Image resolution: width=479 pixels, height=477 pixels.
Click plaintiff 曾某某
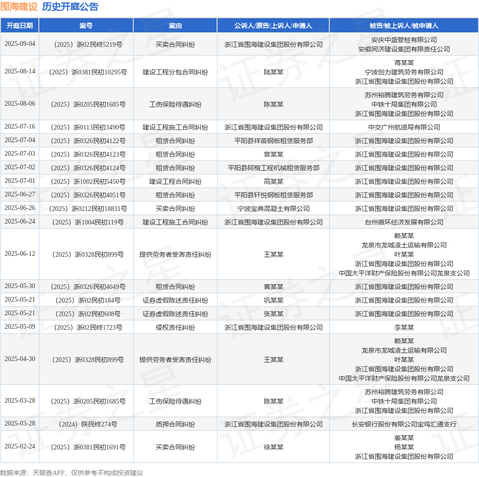coord(273,154)
